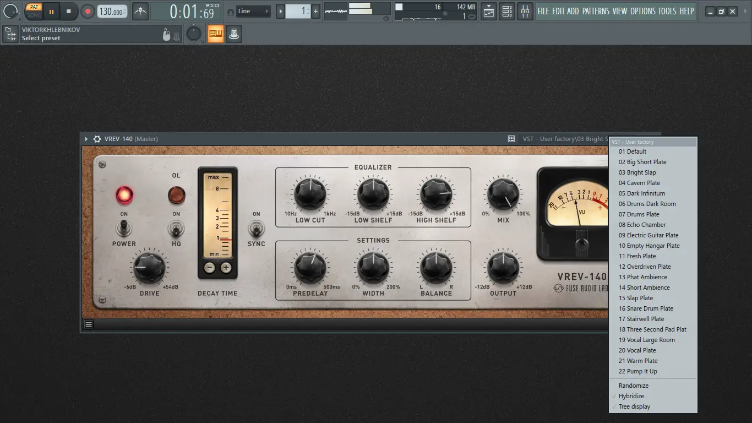Open the menu icon at plugin bottom-left
752x423 pixels.
pos(89,324)
